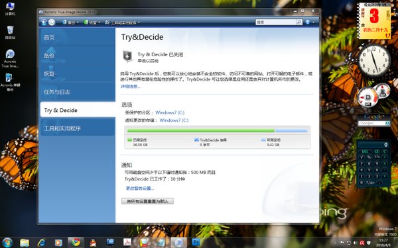Open the 恢复 (Recover) toolbar dropdown
The height and width of the screenshot is (248, 398).
92,22
